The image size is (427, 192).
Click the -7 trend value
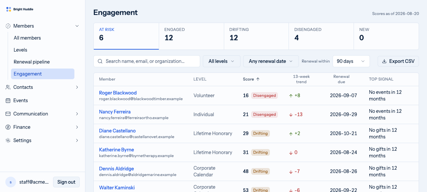click(297, 171)
